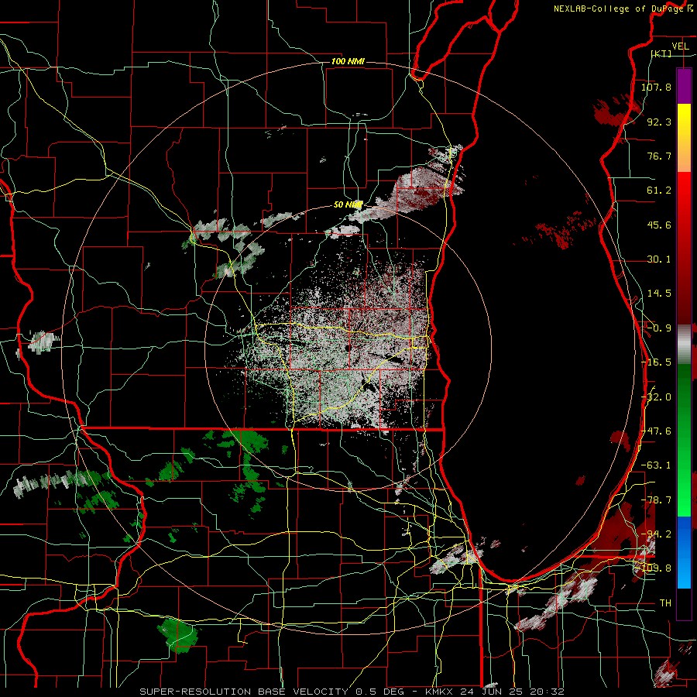Click the 76.7 value on velocity scale
The width and height of the screenshot is (697, 697).
[659, 156]
